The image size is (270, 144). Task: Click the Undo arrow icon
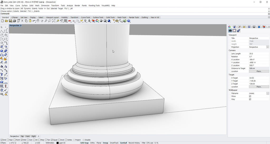[34, 21]
